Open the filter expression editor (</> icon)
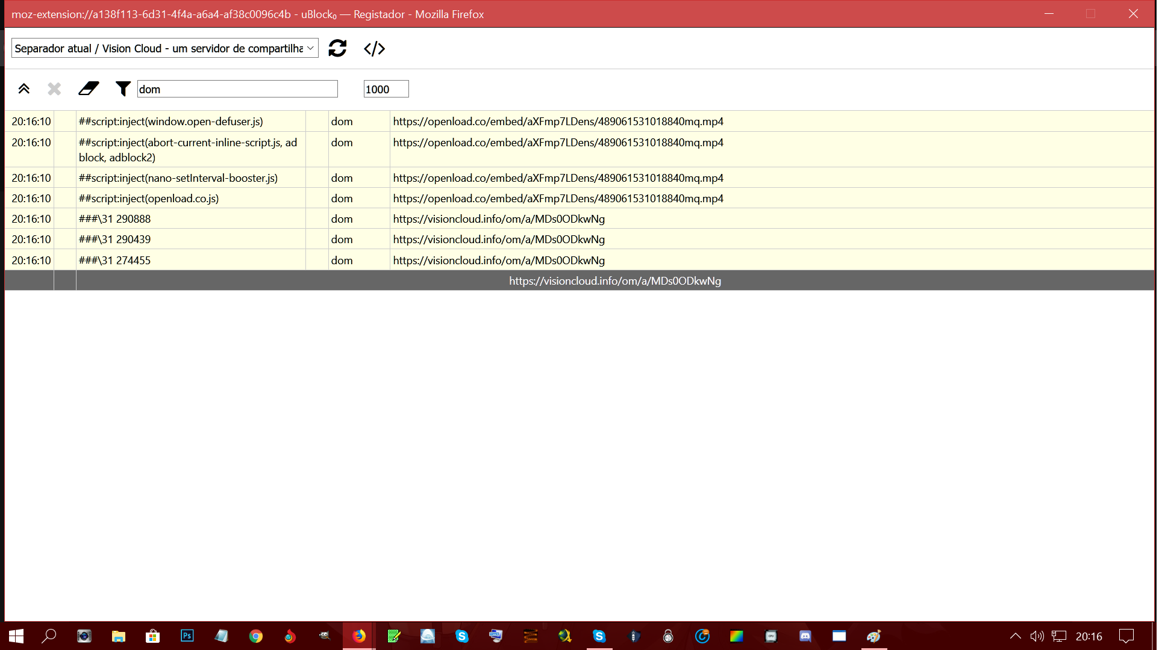 point(374,49)
